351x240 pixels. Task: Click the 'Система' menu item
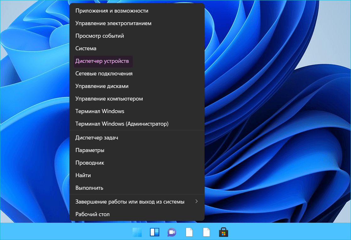pos(86,48)
